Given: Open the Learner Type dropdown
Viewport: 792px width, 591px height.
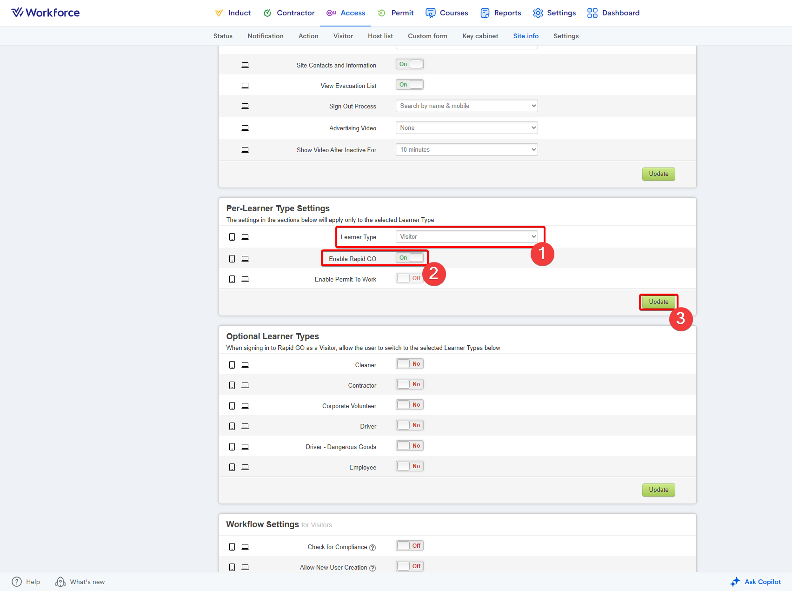Looking at the screenshot, I should pos(466,237).
